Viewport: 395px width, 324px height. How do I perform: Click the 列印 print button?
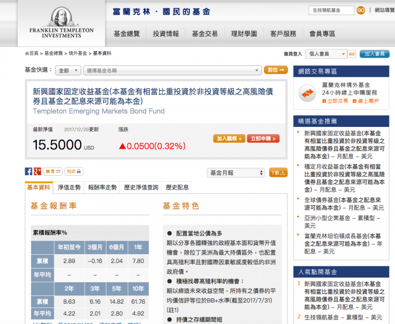pos(74,171)
